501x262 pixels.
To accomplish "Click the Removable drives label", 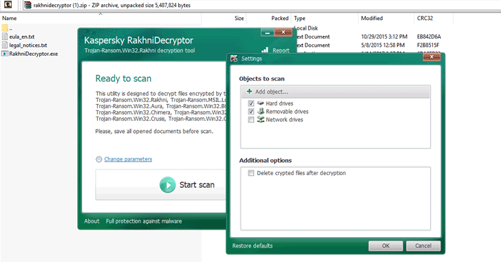I will tap(287, 112).
